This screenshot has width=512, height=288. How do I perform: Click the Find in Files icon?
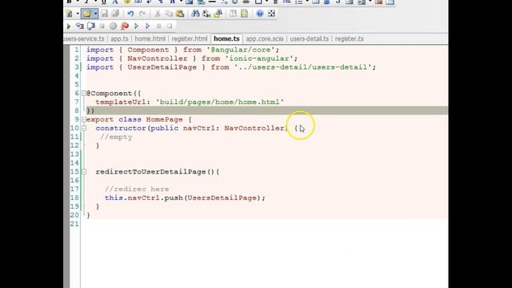click(x=218, y=14)
